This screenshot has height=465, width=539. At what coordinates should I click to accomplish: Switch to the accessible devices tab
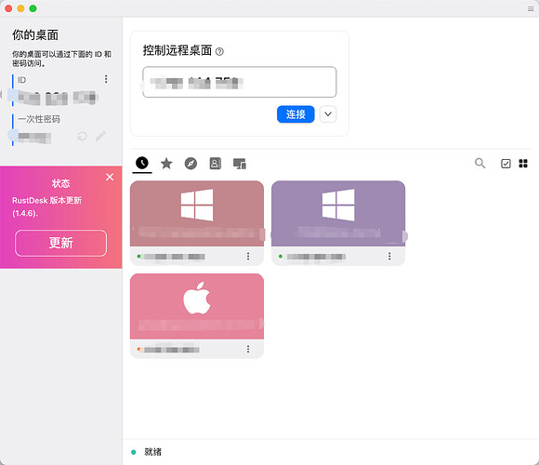point(240,164)
